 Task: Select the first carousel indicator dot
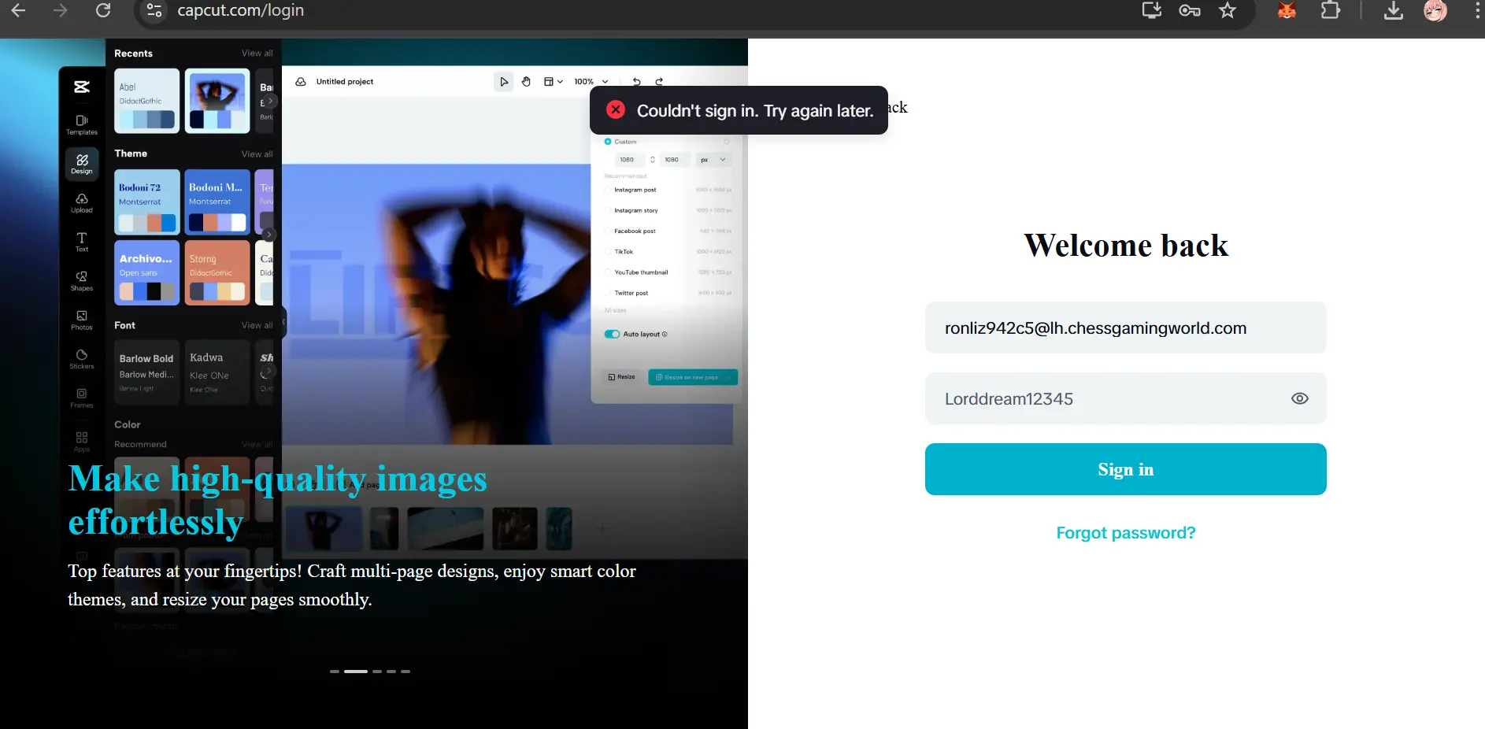(x=335, y=672)
